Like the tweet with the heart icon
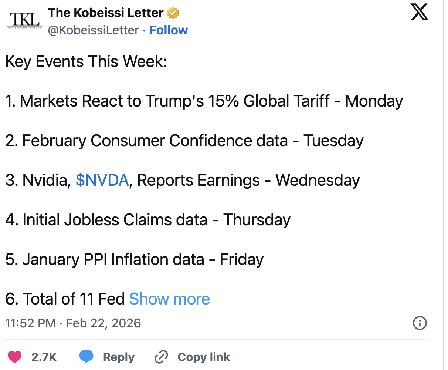This screenshot has width=448, height=370. (x=15, y=357)
